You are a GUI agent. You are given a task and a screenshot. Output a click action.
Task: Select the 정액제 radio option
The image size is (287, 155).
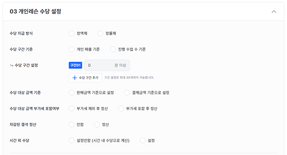pyautogui.click(x=72, y=33)
